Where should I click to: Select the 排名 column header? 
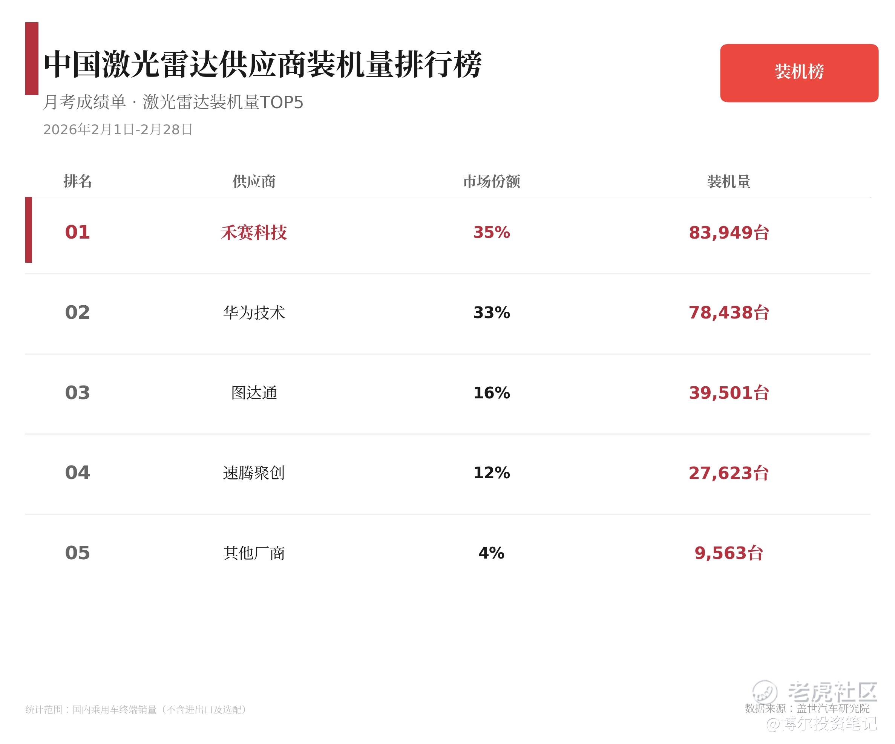click(x=78, y=181)
